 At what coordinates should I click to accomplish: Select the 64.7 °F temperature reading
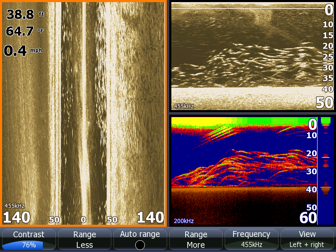point(25,31)
